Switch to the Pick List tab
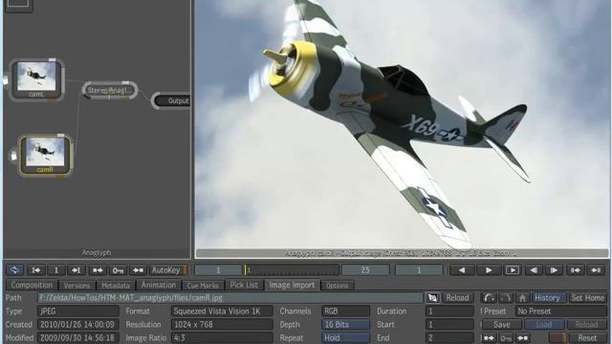 (244, 285)
